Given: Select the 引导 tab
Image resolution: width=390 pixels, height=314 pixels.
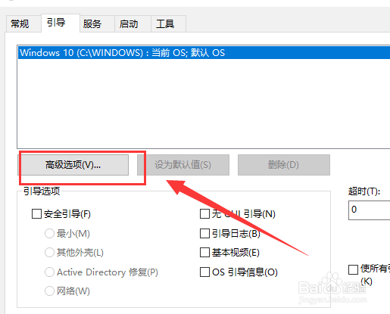Looking at the screenshot, I should pyautogui.click(x=61, y=23).
